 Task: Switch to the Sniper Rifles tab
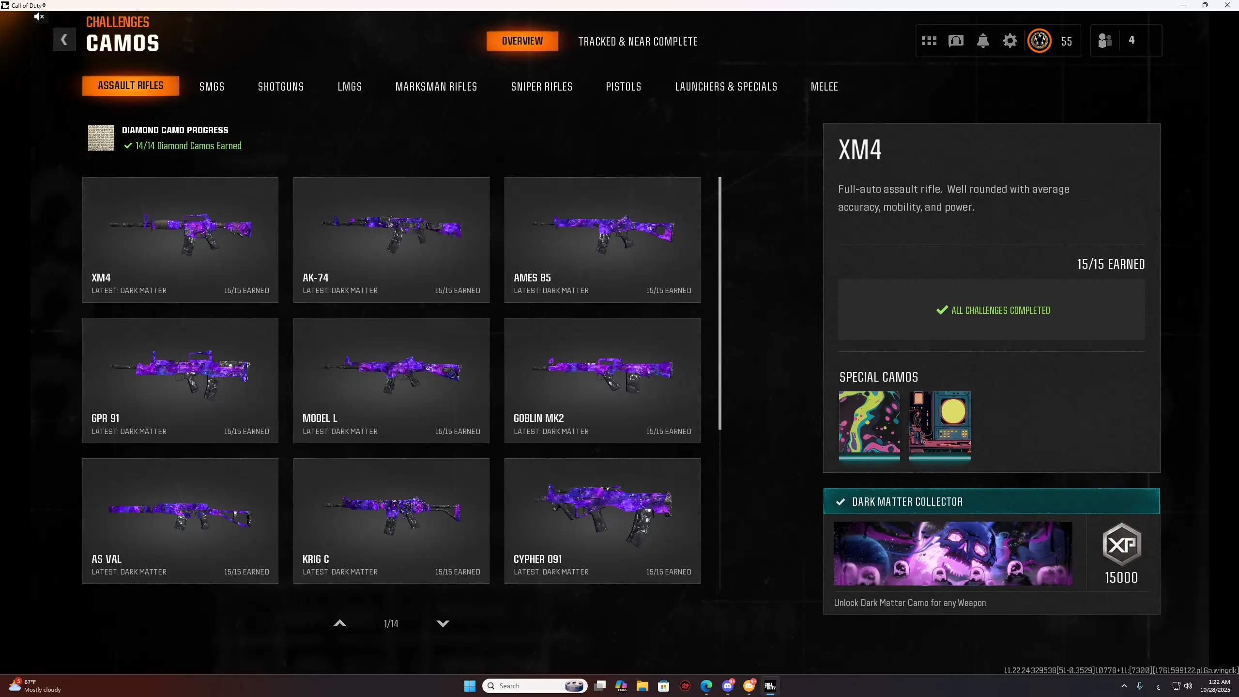(x=541, y=87)
